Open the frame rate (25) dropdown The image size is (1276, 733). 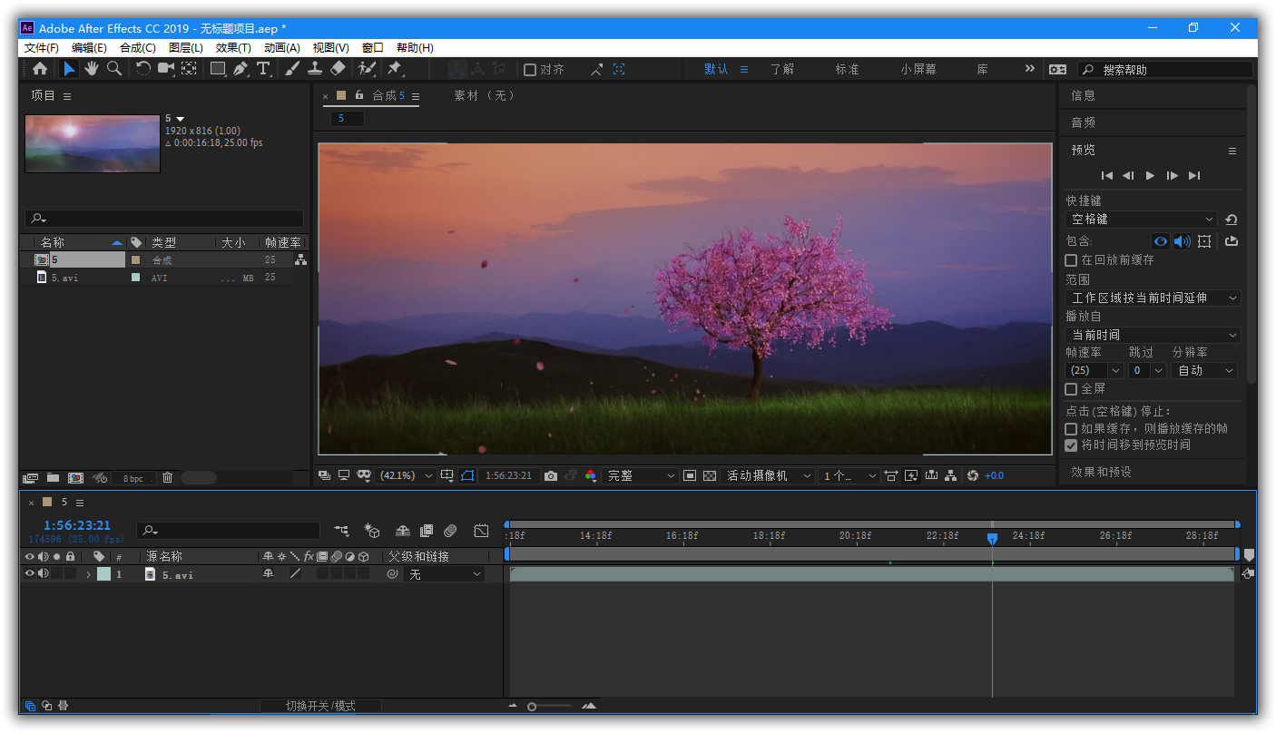[1094, 370]
